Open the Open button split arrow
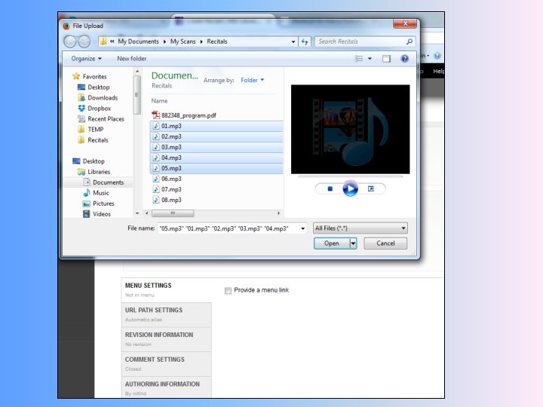Viewport: 543px width, 407px height. click(x=353, y=243)
